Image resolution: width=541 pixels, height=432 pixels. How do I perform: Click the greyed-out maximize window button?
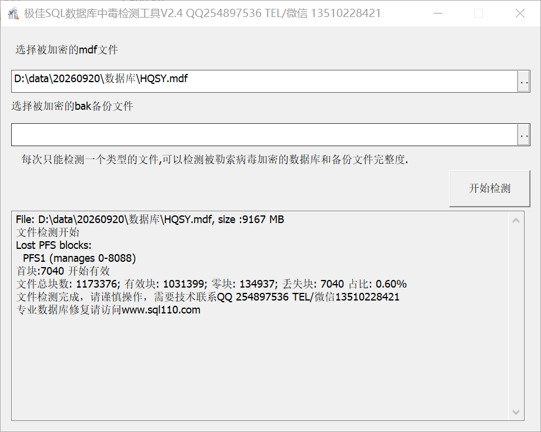[478, 14]
